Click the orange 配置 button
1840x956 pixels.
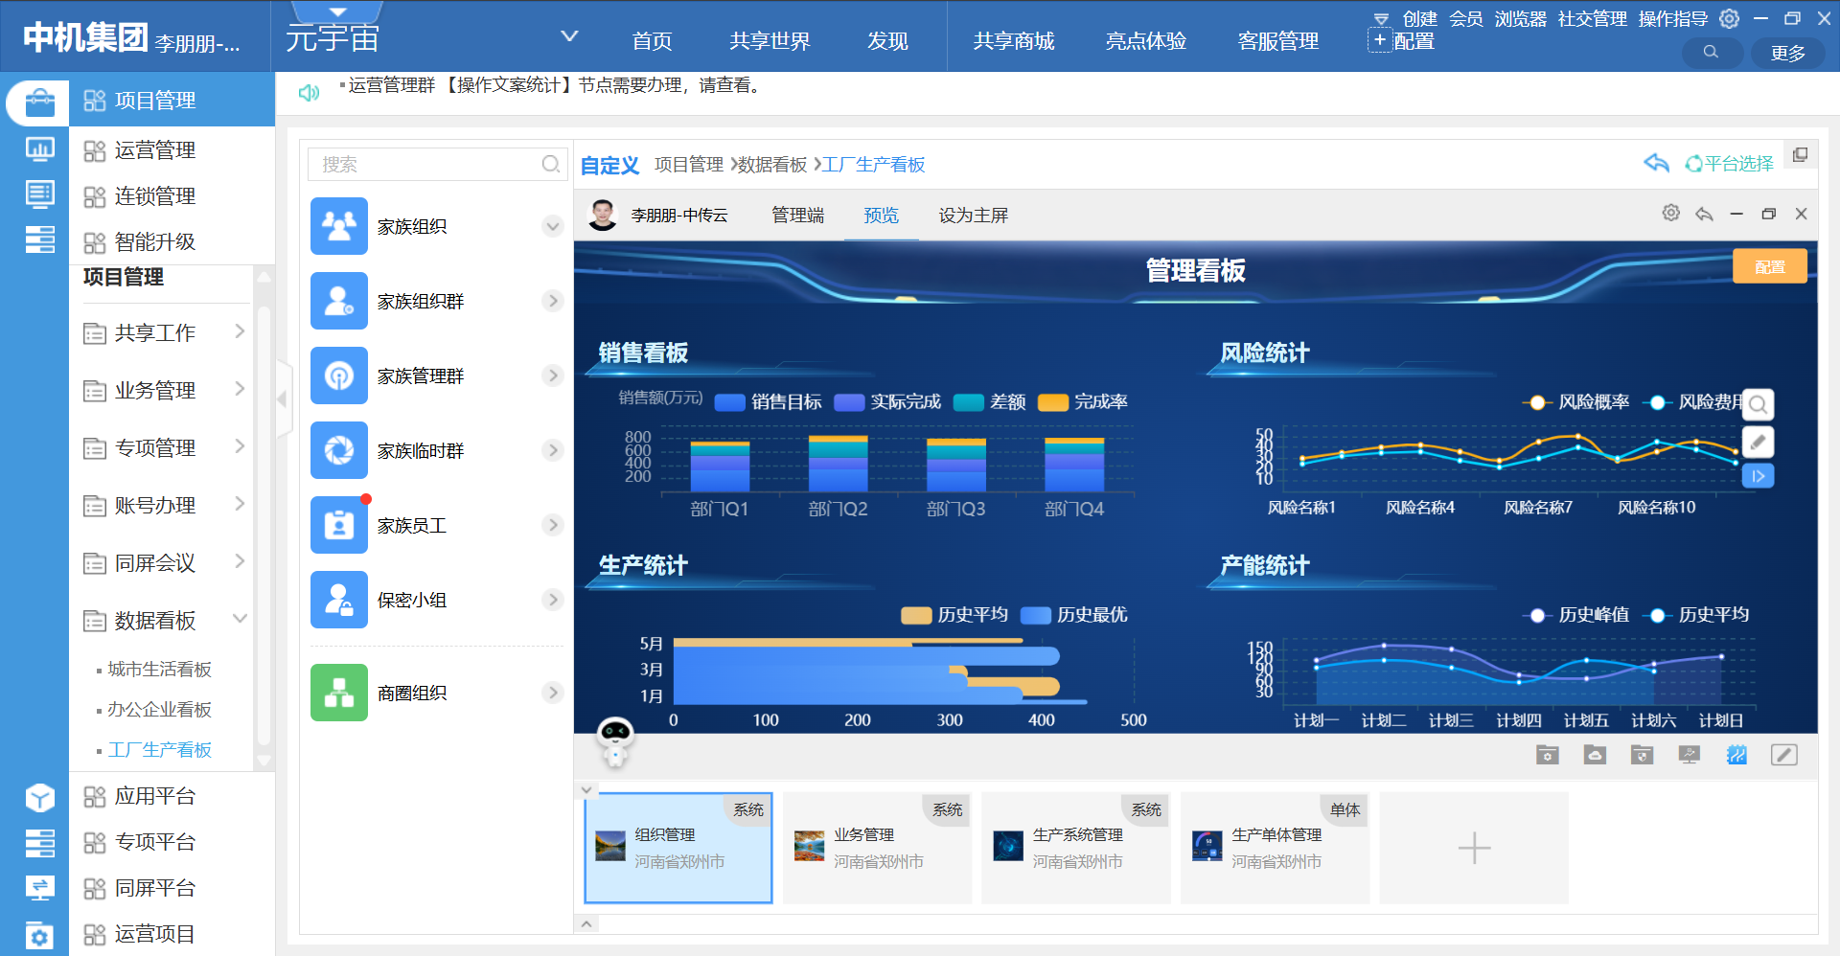1769,267
